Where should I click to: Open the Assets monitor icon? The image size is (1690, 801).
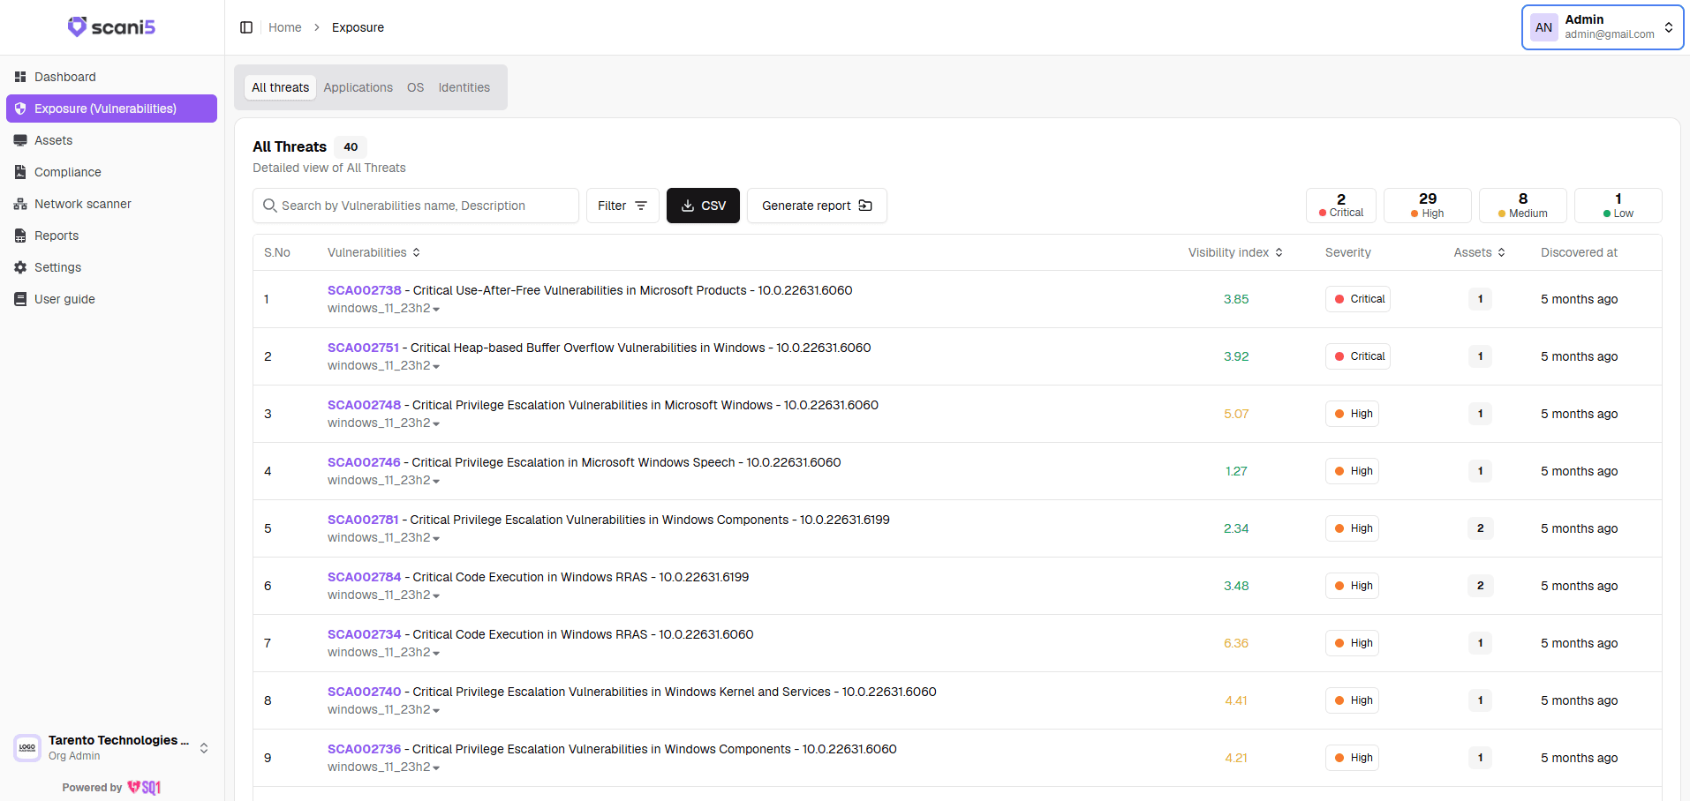20,140
